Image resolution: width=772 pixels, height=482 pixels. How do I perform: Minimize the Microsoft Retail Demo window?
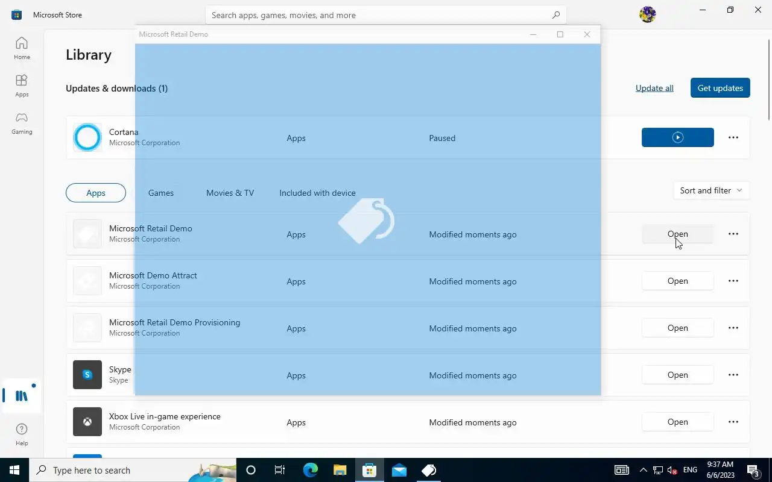533,34
